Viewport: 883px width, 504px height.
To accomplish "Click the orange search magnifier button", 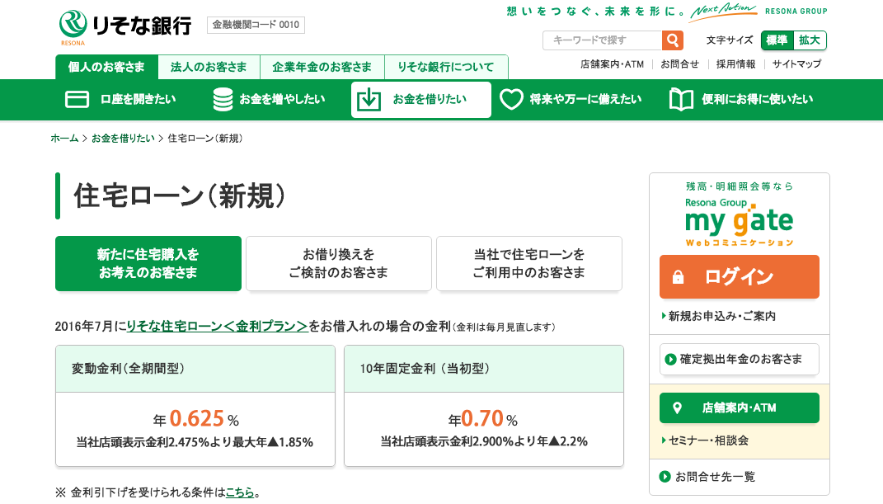I will coord(673,40).
